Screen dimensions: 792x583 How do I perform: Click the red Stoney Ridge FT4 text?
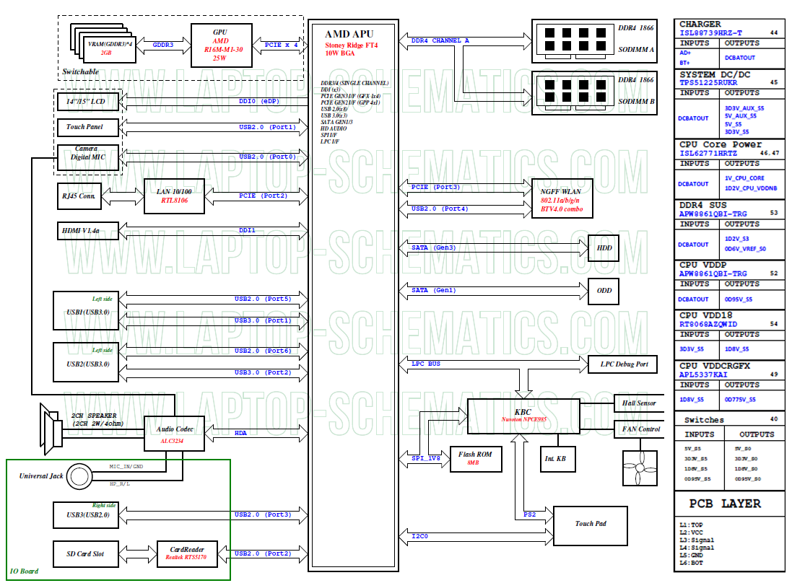[x=351, y=45]
